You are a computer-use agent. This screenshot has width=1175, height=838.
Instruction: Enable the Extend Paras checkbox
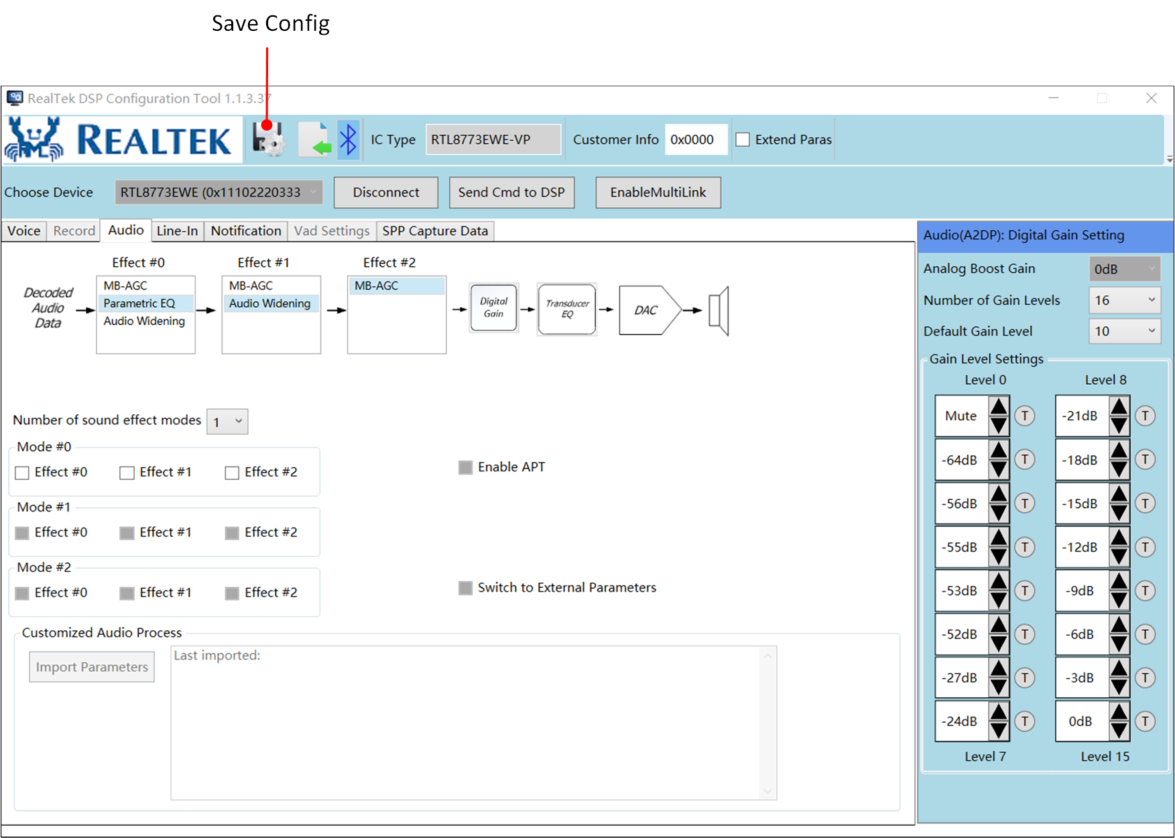coord(743,139)
